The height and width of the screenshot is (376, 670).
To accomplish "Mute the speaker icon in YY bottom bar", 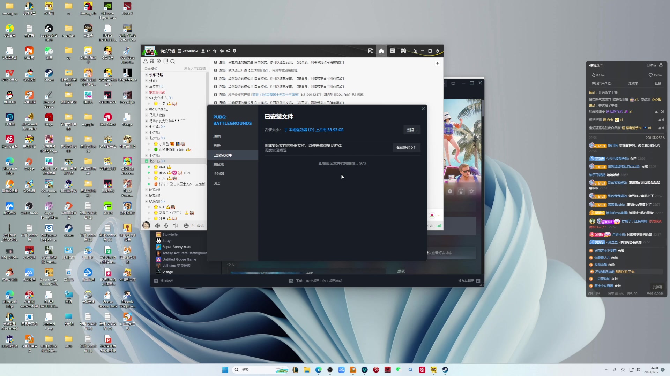I will click(157, 226).
